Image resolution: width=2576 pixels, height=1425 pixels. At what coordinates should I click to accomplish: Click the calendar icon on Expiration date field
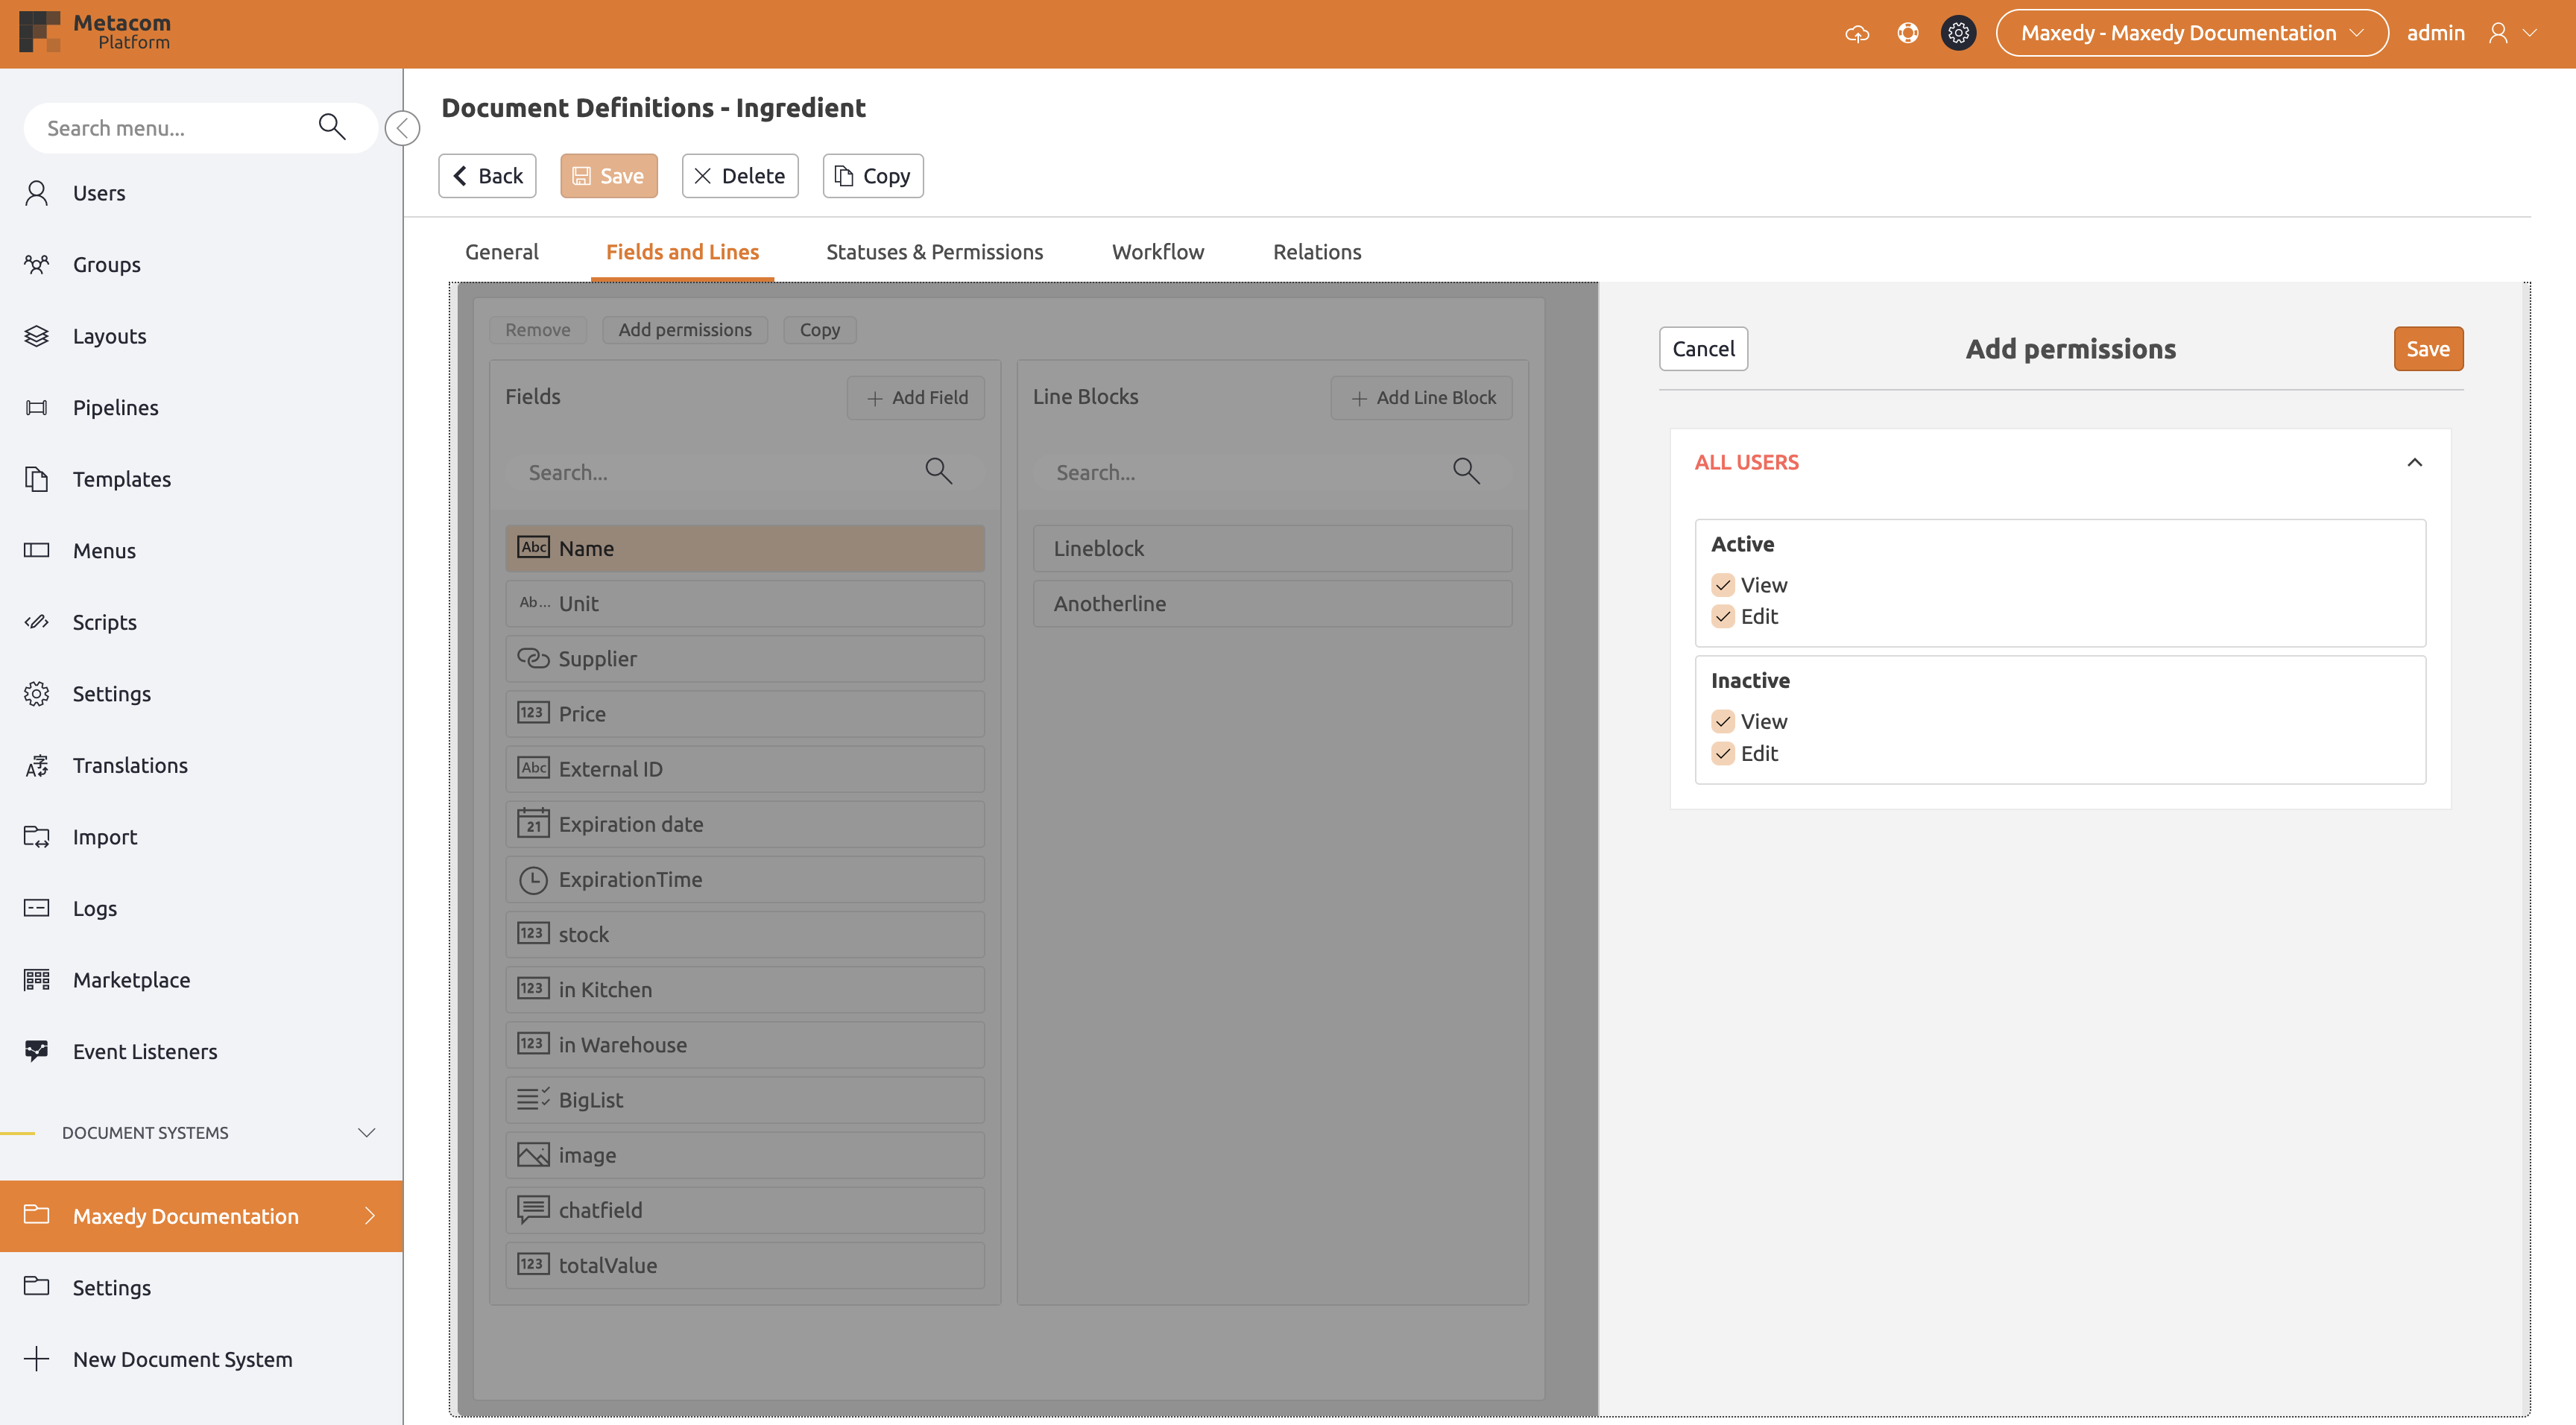click(533, 824)
